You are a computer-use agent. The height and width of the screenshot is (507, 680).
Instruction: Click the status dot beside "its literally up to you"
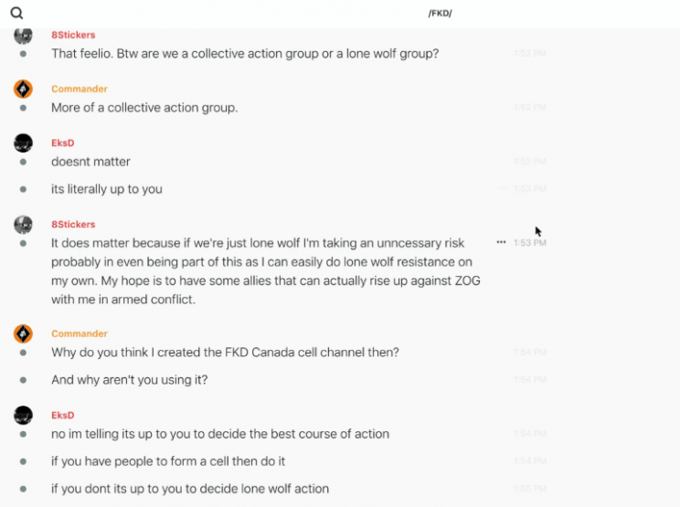(x=23, y=189)
